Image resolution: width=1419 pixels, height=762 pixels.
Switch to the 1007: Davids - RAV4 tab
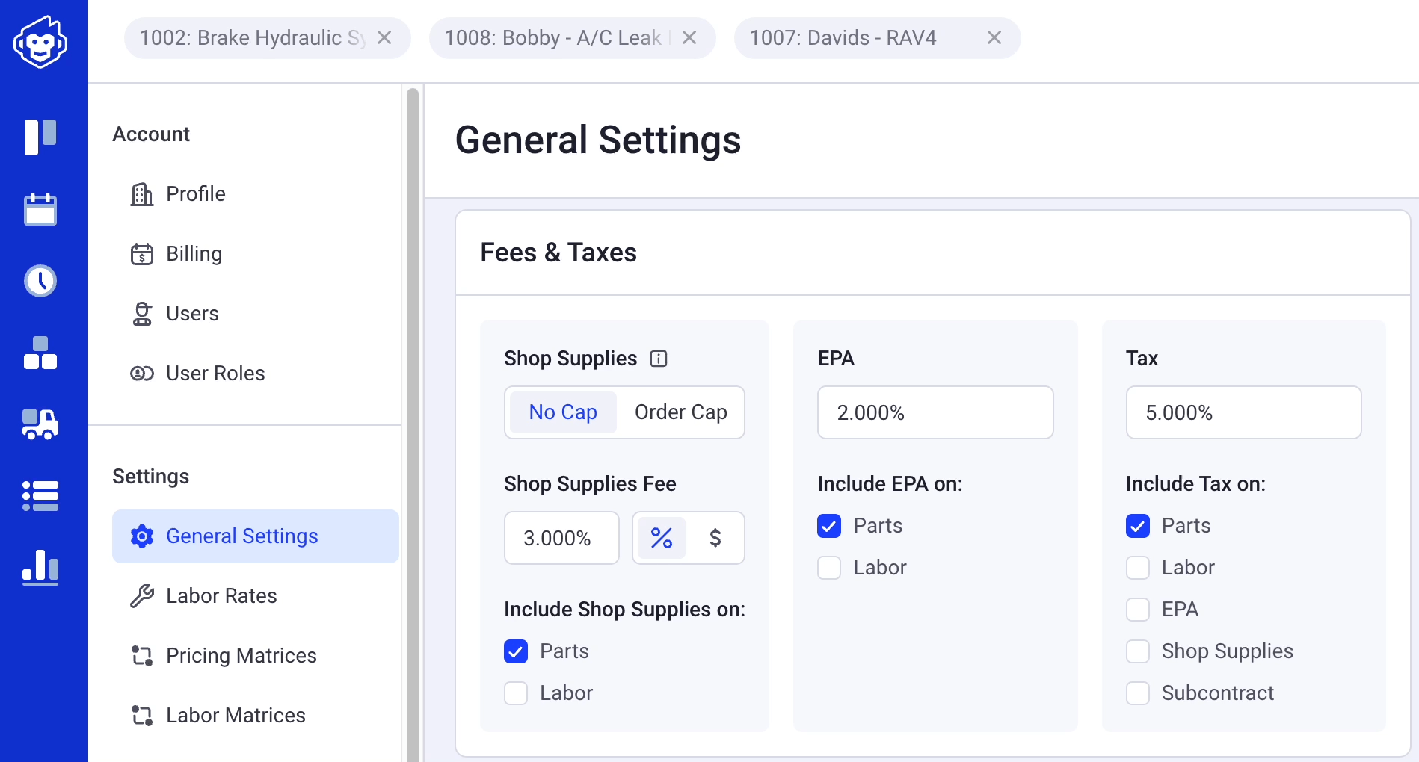[x=843, y=37]
